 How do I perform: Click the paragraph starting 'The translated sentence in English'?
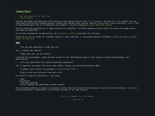coord(76,89)
